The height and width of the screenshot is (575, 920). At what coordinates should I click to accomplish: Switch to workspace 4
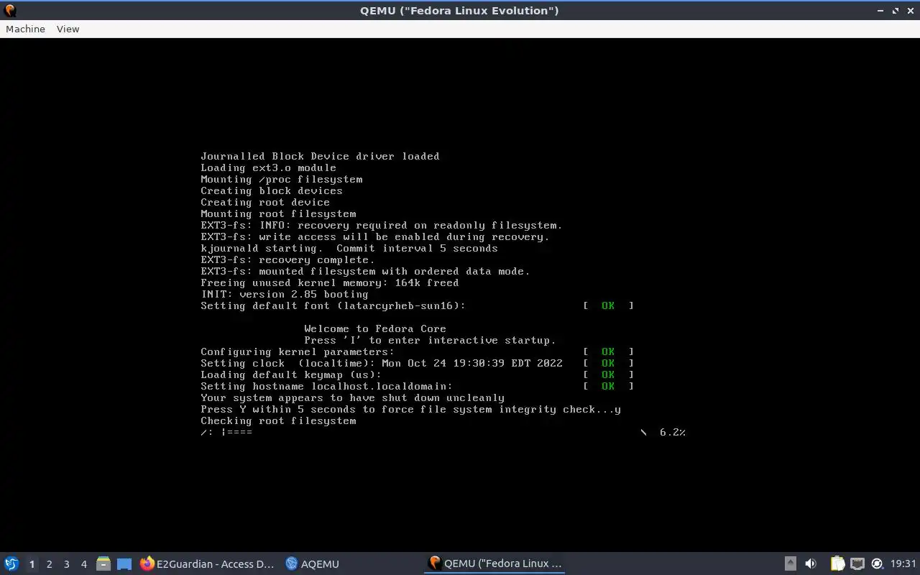tap(83, 564)
